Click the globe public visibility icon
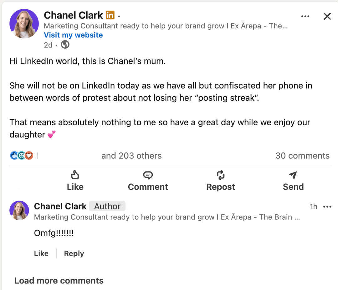The width and height of the screenshot is (338, 290). click(x=65, y=45)
